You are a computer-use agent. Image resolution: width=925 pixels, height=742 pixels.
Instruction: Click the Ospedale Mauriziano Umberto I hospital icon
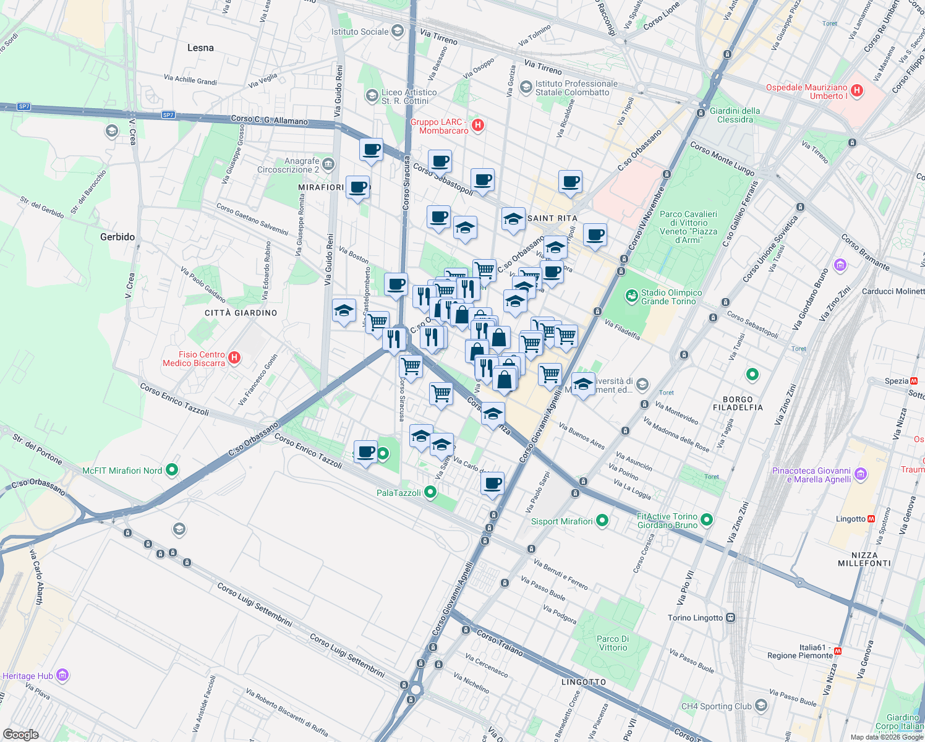click(x=857, y=92)
